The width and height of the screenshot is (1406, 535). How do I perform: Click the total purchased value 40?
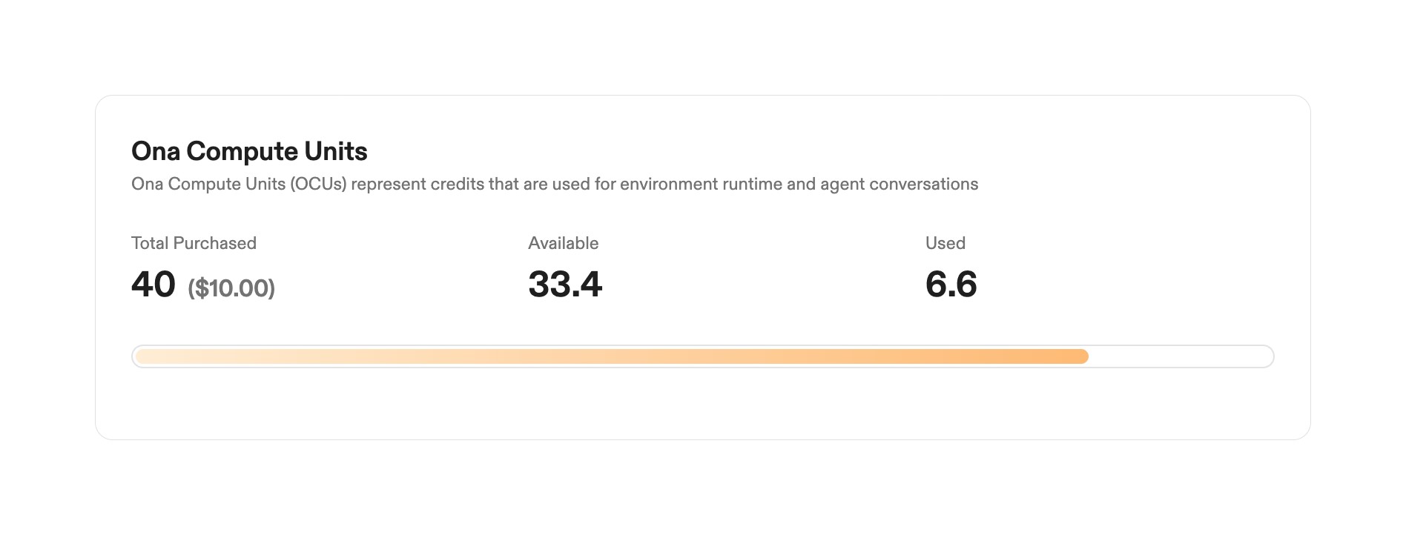point(154,285)
